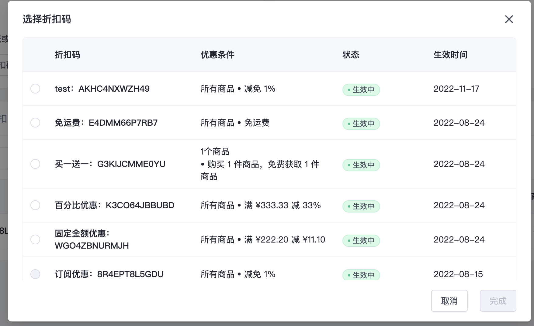Select the 买一送一 buy-one-get-one option
534x326 pixels.
[35, 164]
